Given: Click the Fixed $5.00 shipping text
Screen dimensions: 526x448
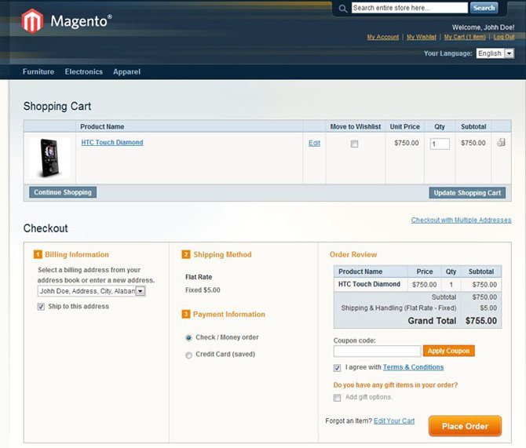Looking at the screenshot, I should click(203, 290).
